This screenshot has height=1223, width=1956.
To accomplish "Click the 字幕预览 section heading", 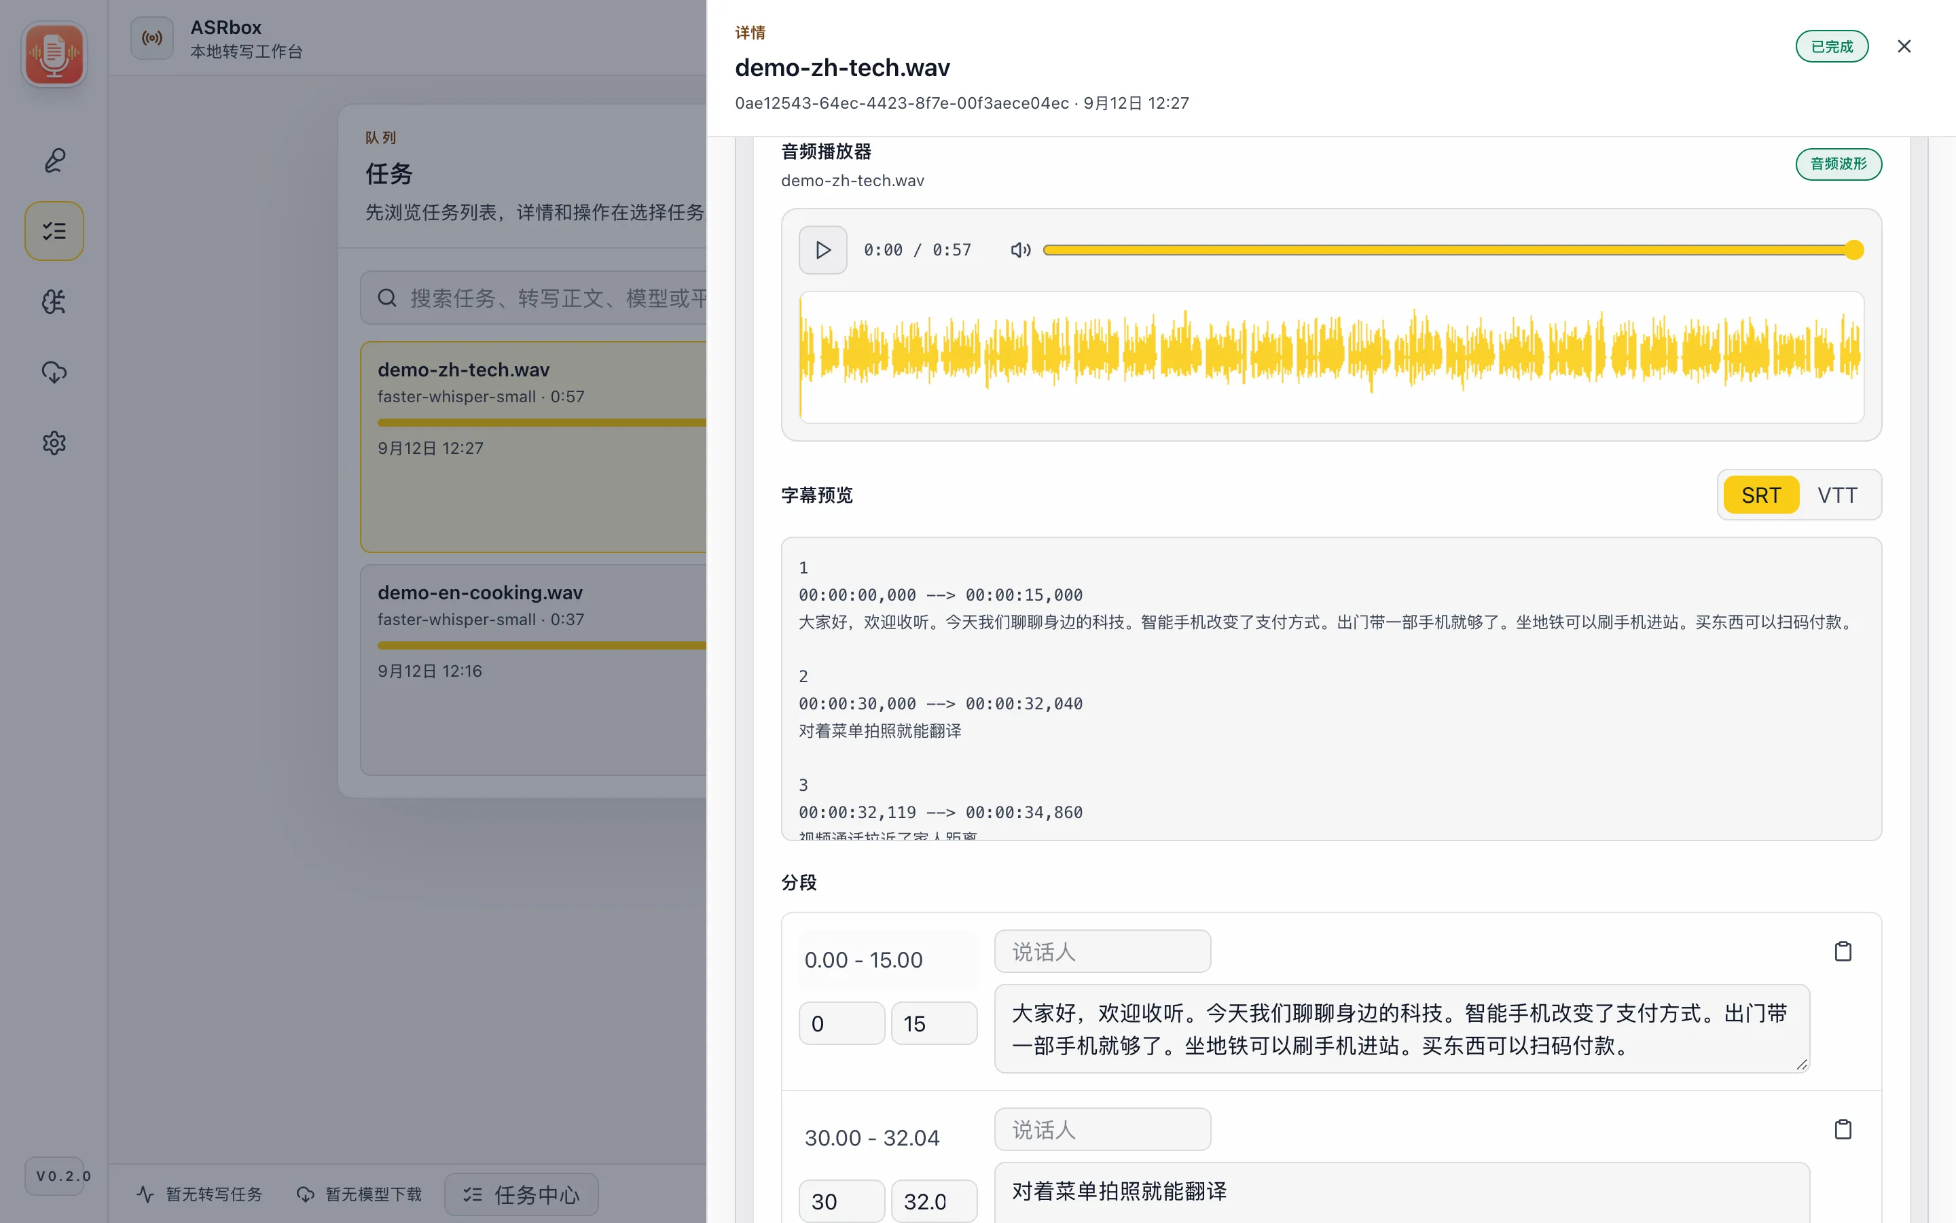I will pos(816,495).
